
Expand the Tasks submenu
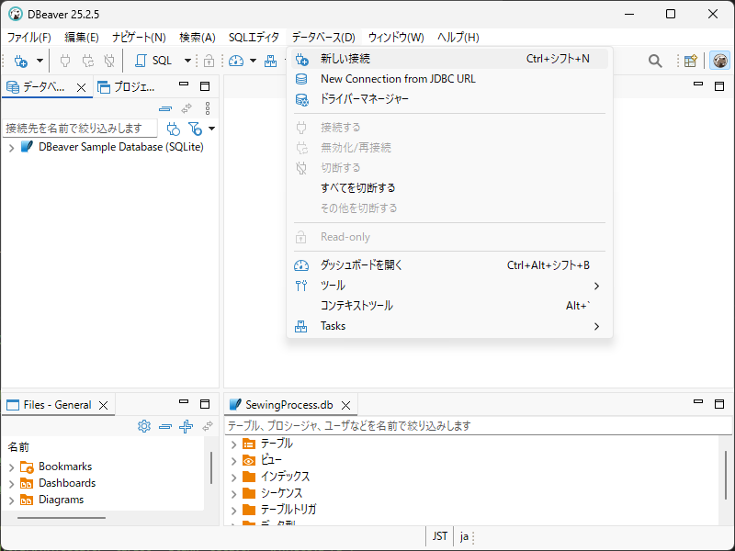[449, 326]
